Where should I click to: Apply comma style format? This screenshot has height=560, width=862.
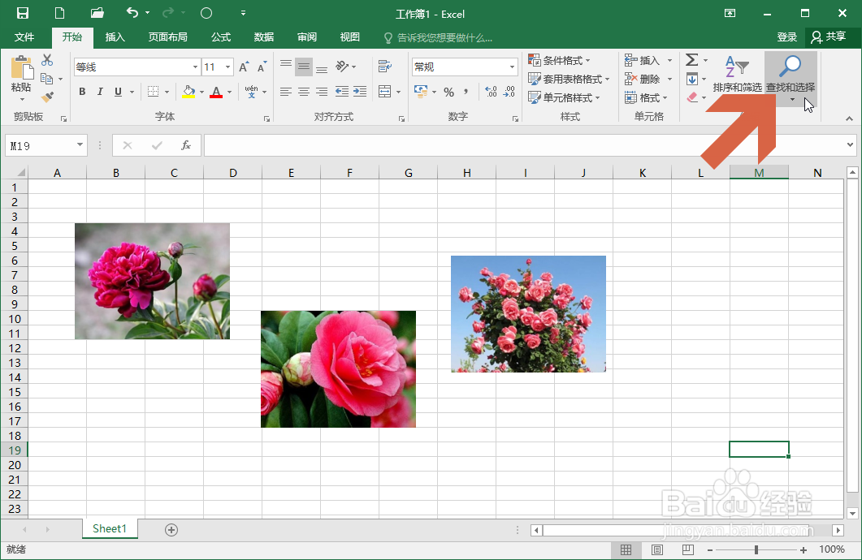466,92
